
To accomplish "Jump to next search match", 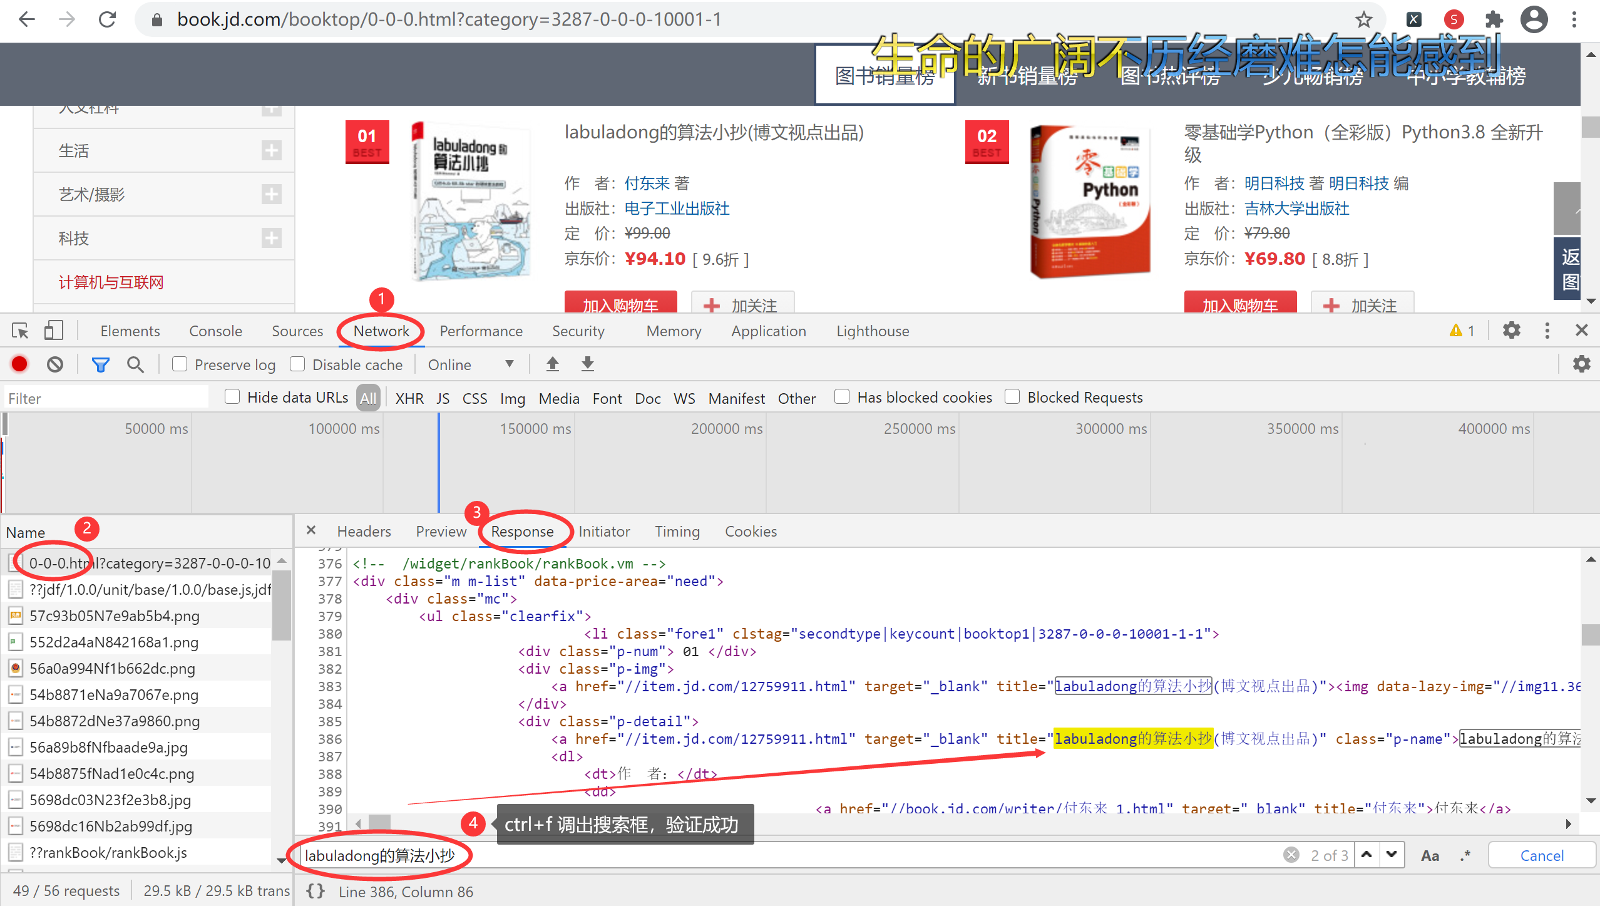I will tap(1392, 855).
